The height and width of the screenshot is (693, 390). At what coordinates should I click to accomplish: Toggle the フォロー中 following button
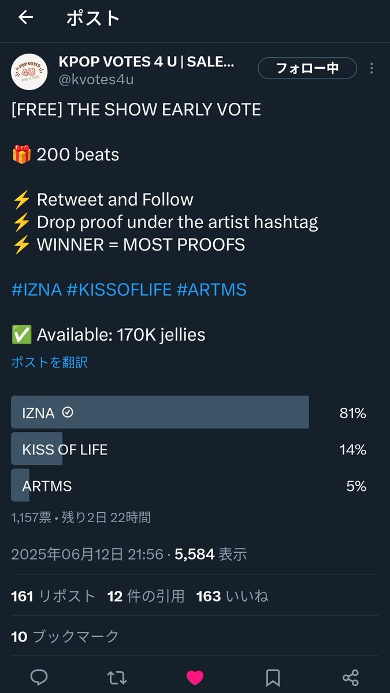[x=307, y=68]
